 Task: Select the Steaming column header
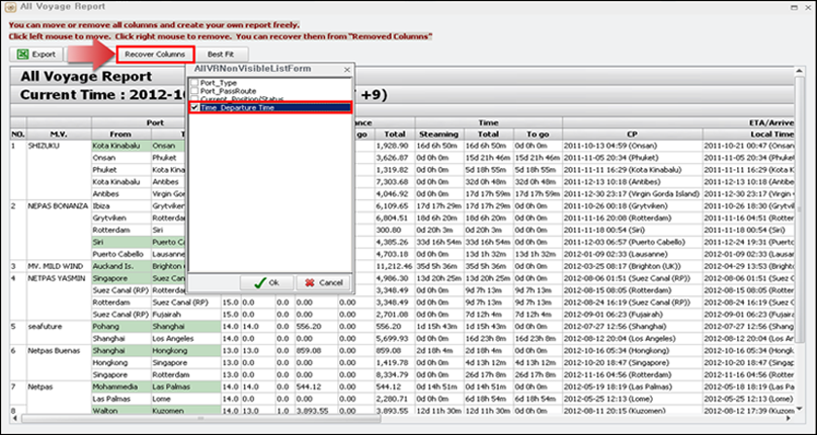(x=439, y=134)
